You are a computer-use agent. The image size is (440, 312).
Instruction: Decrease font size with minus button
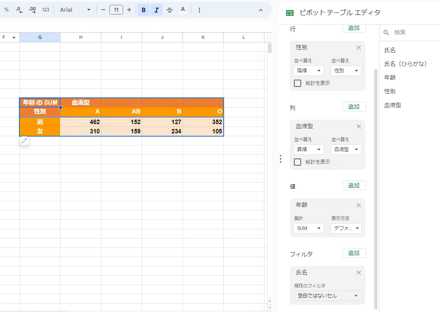point(103,10)
